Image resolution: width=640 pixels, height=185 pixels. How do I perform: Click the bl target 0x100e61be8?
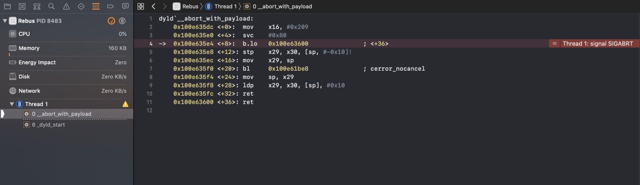288,68
